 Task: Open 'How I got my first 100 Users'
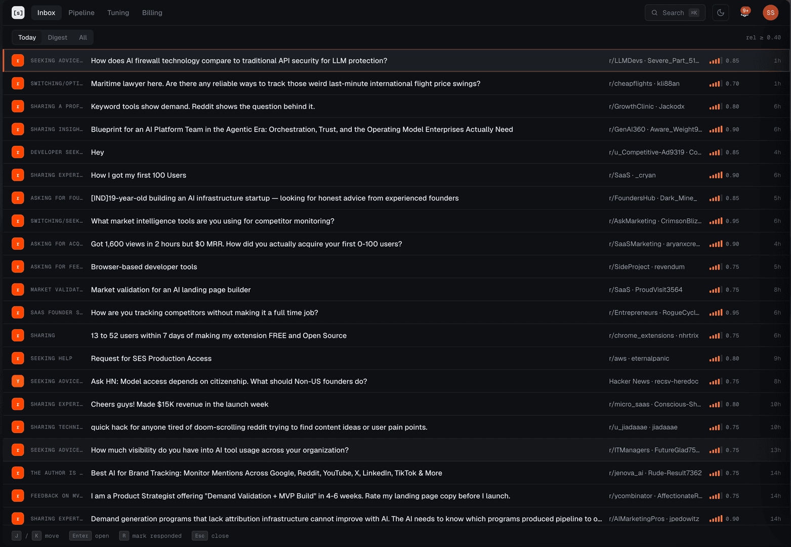click(139, 175)
